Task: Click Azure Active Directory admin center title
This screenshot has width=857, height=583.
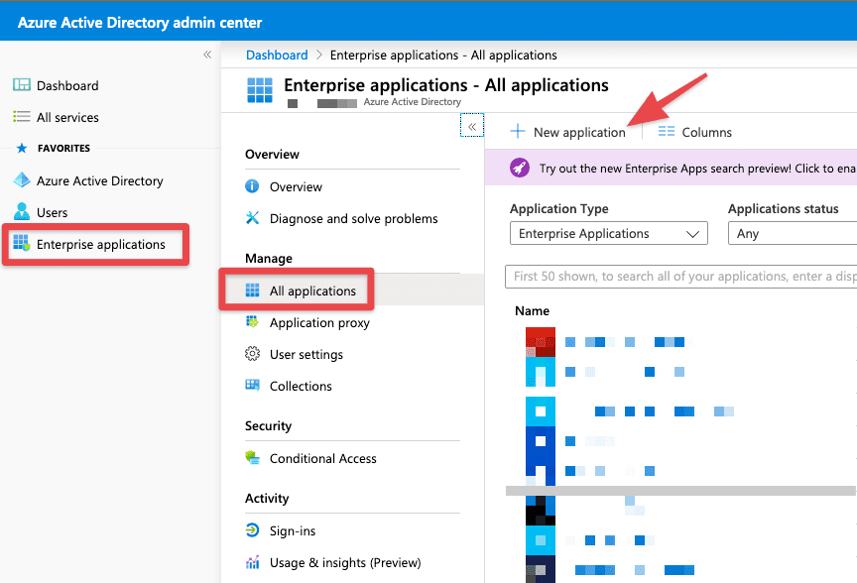Action: click(x=140, y=23)
